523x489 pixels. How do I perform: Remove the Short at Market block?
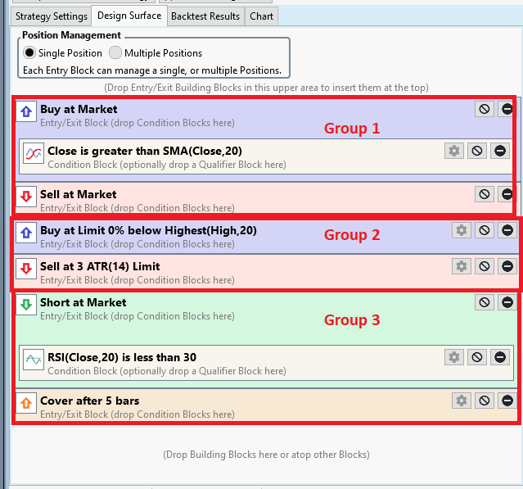coord(507,302)
